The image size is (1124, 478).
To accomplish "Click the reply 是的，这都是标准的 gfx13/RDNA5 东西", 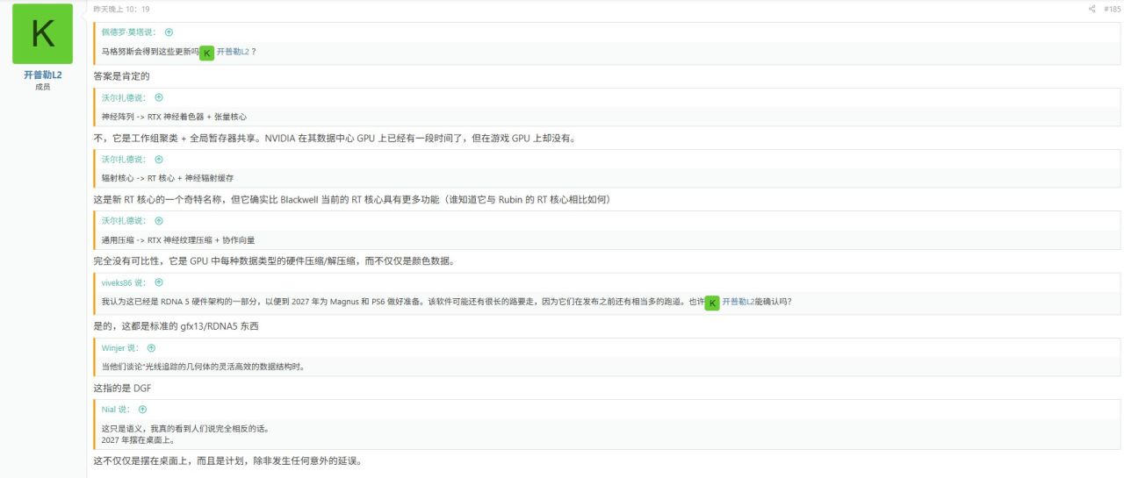I will [177, 326].
